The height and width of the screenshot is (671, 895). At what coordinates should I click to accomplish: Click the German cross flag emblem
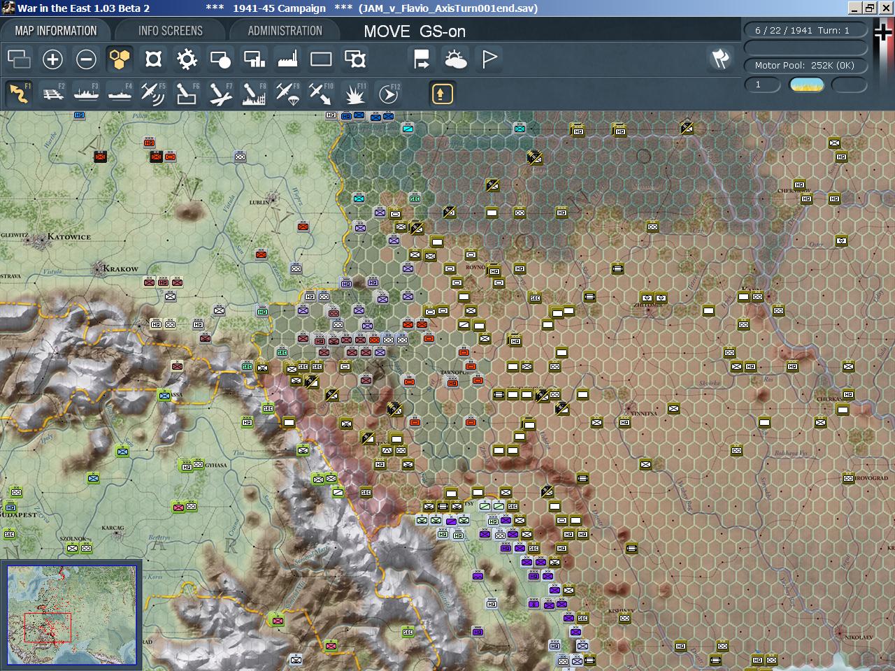[x=884, y=33]
